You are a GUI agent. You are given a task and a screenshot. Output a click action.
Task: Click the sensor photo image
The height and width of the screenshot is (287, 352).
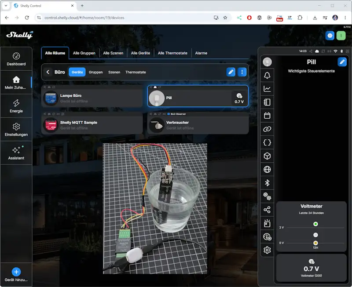tap(155, 208)
